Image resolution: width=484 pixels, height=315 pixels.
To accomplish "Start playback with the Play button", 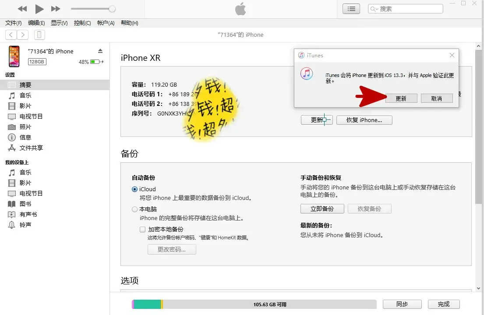I will tap(39, 9).
